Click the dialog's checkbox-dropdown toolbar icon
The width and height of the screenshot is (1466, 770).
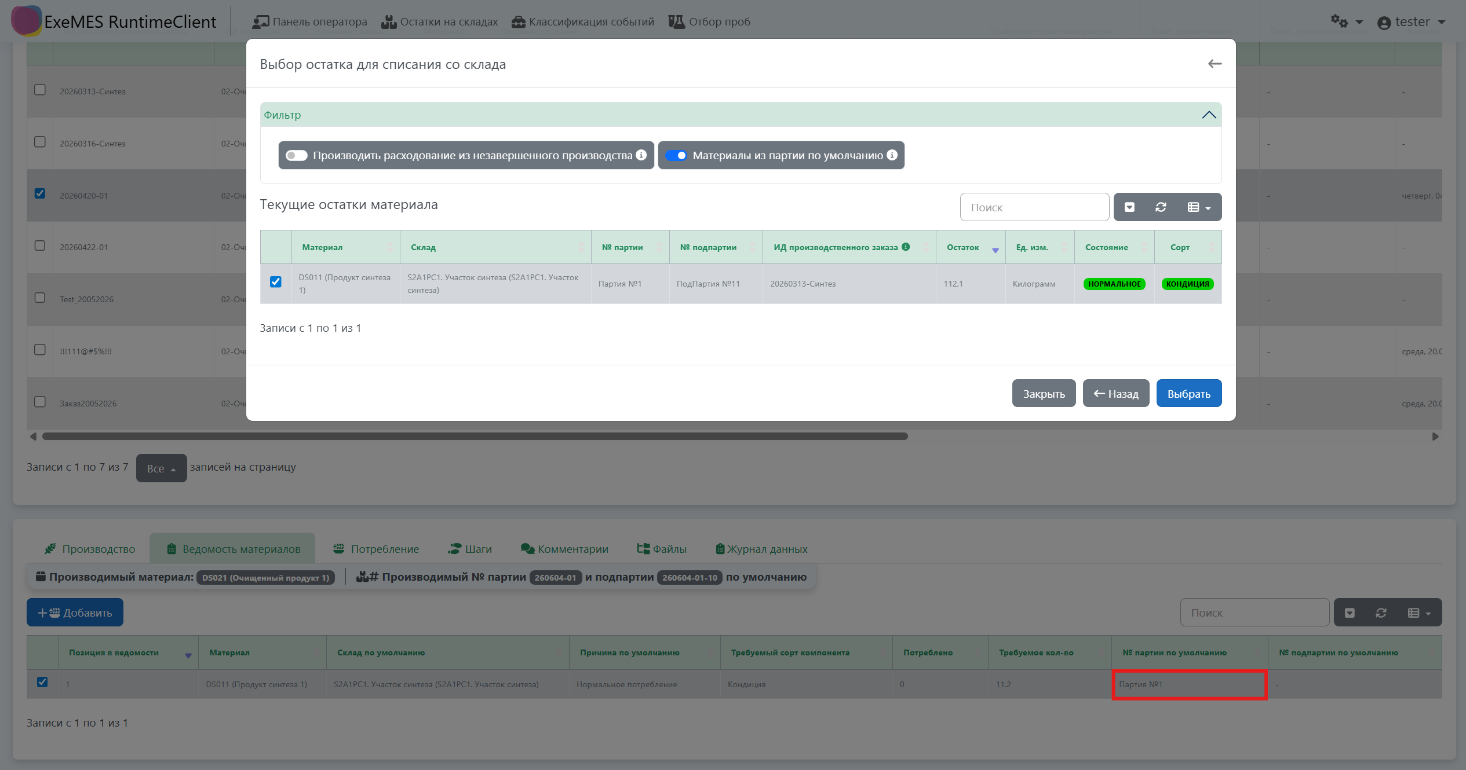coord(1129,207)
